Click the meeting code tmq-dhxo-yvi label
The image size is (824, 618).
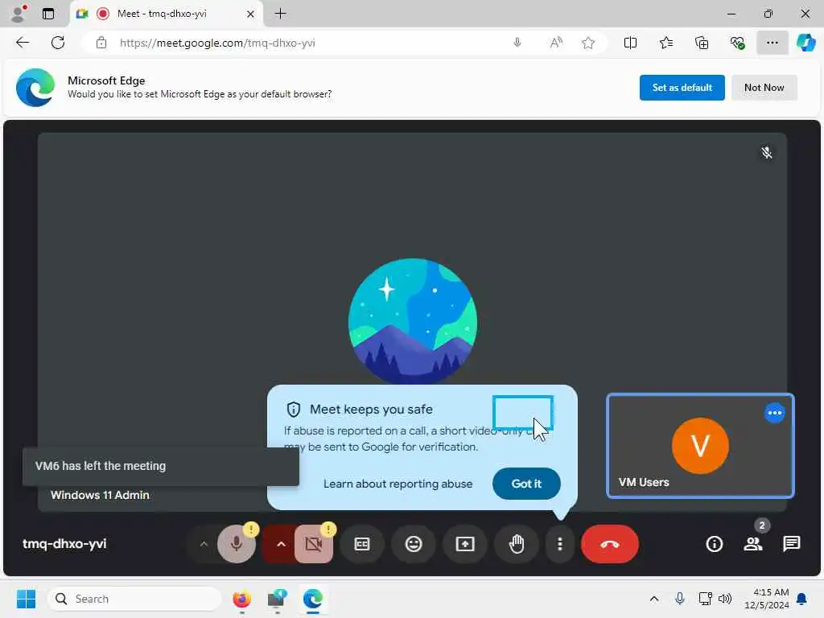click(64, 543)
